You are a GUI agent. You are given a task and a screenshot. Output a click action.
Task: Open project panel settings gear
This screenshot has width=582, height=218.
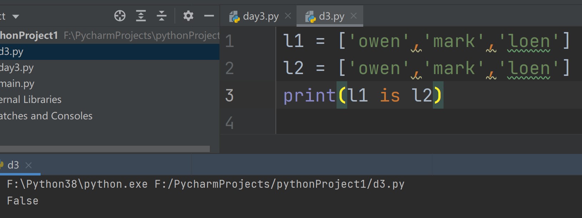click(188, 16)
